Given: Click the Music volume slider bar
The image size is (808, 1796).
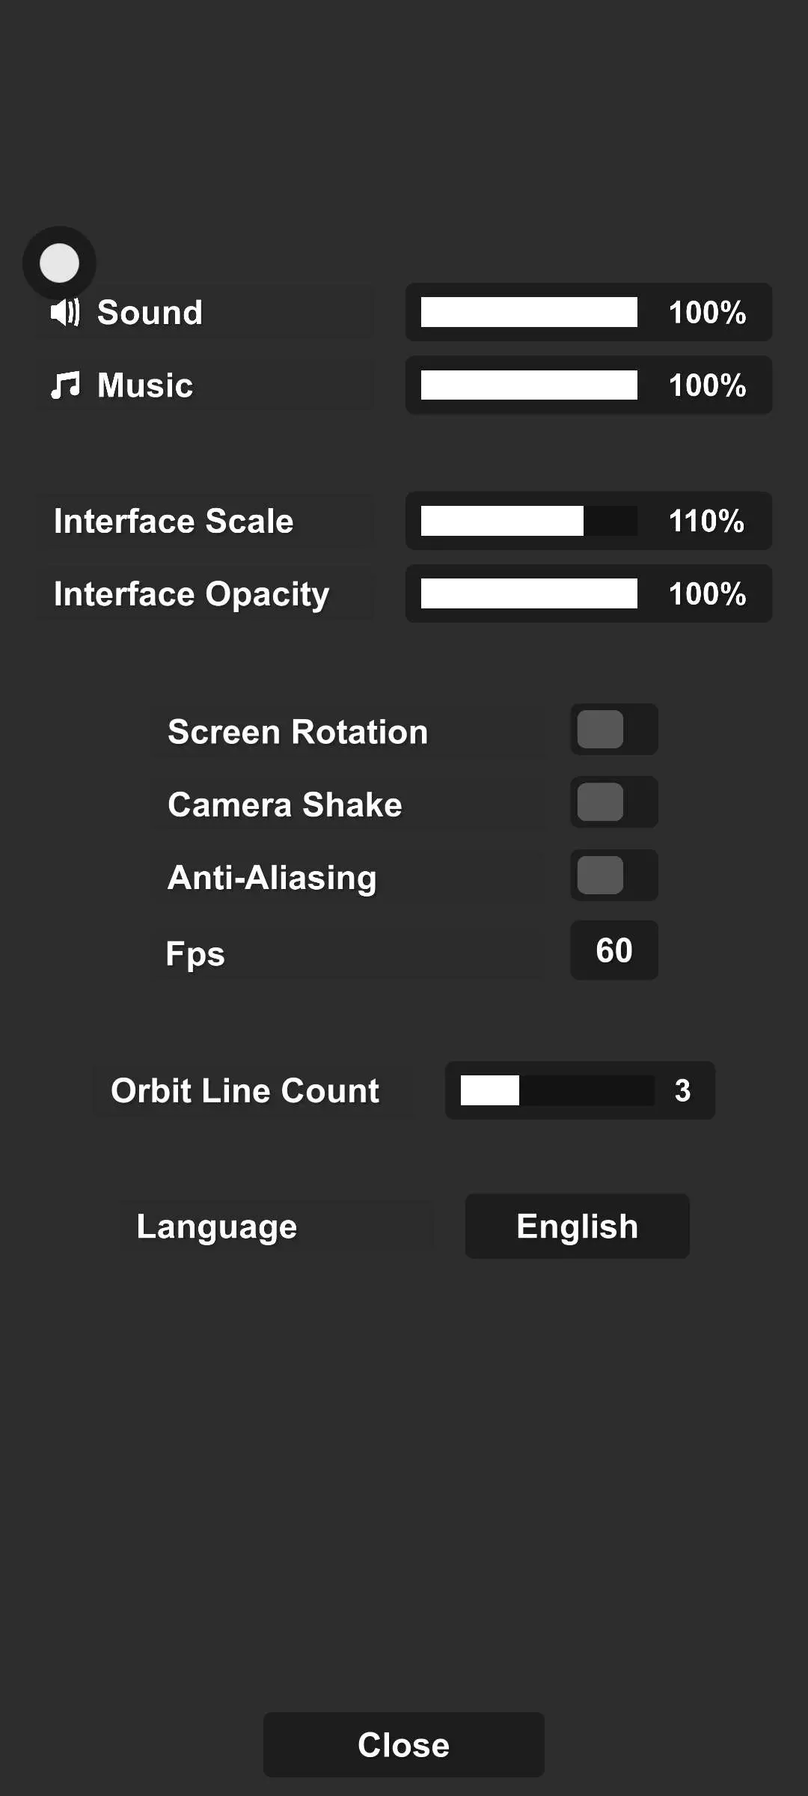Looking at the screenshot, I should (528, 385).
